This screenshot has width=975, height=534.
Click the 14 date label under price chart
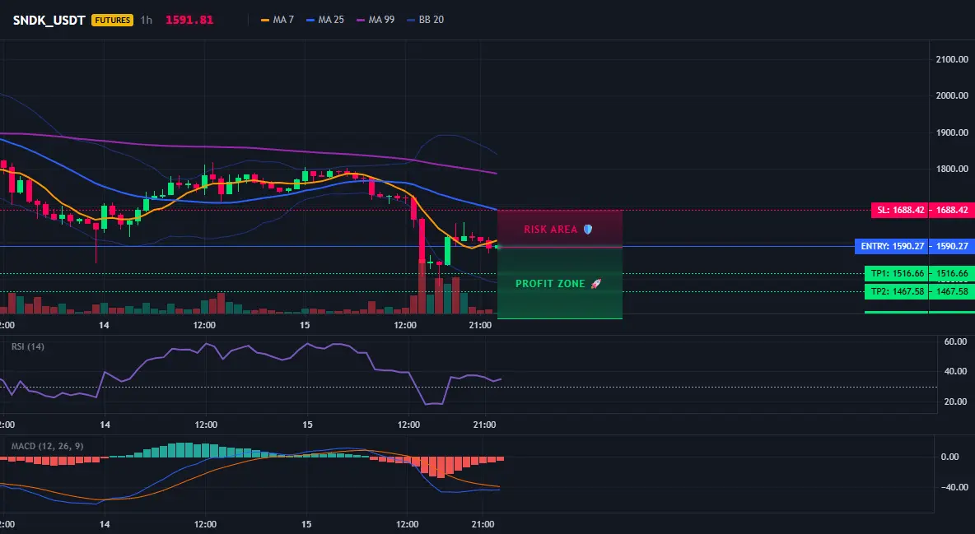[x=103, y=325]
